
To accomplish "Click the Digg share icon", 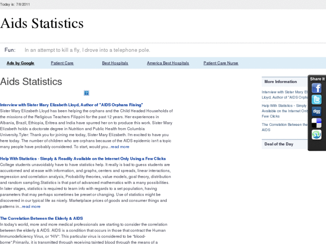I will coord(317,111).
